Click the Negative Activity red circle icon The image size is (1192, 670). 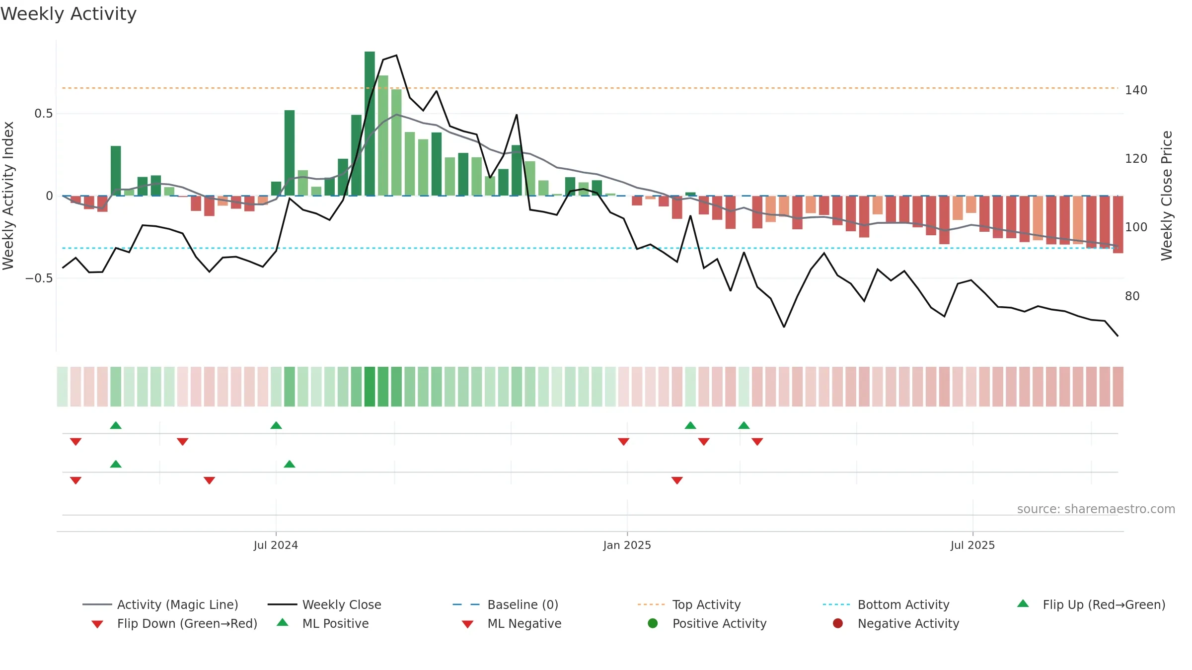tap(838, 623)
